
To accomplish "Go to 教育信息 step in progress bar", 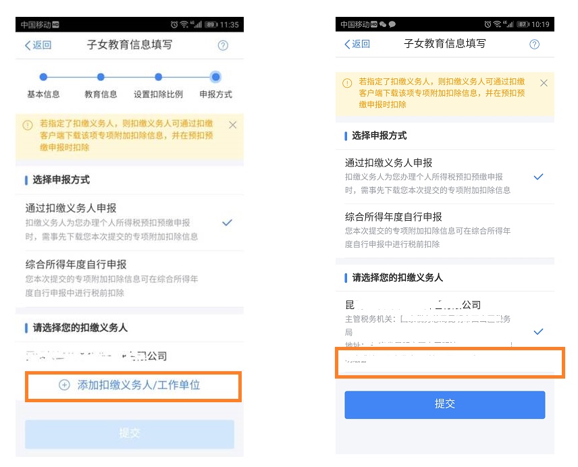I will click(x=101, y=85).
